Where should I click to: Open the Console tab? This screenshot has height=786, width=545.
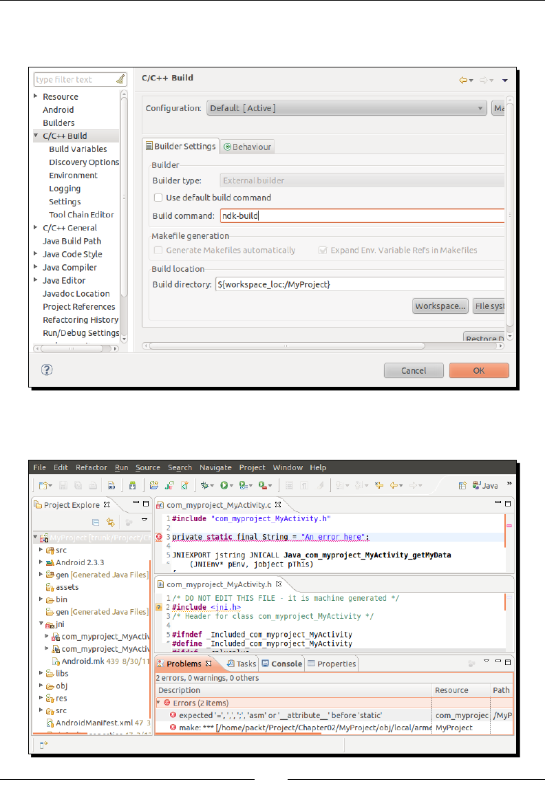point(281,663)
